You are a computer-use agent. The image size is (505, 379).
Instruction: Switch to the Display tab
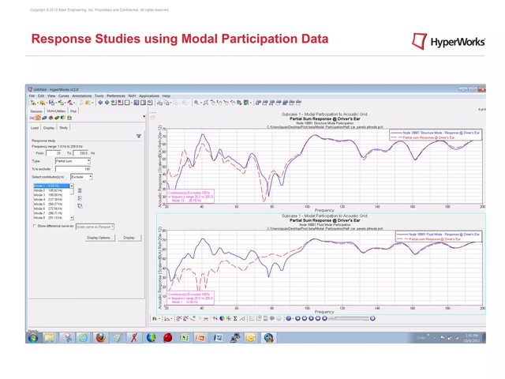tap(49, 127)
